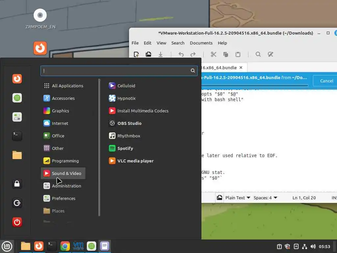Click the document statistics icon in status bar
This screenshot has height=253, width=337.
point(220,198)
